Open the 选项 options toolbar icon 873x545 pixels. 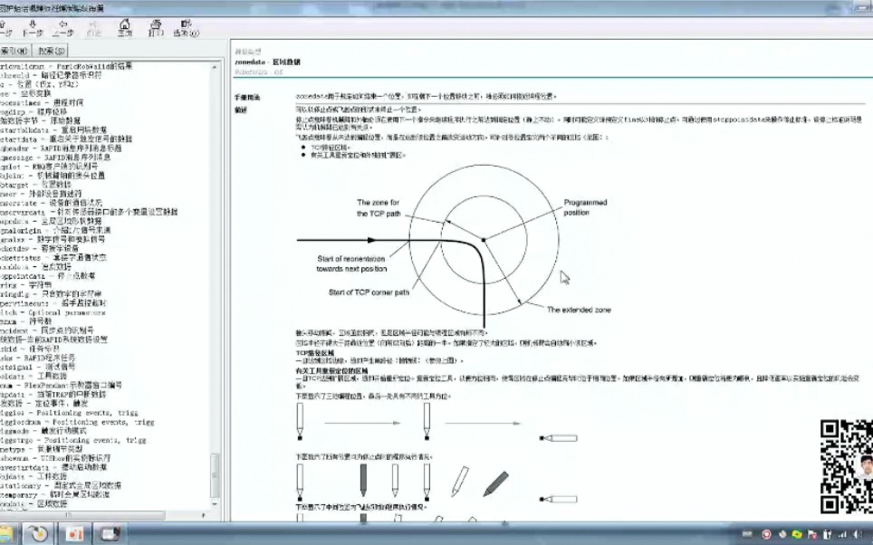point(187,25)
